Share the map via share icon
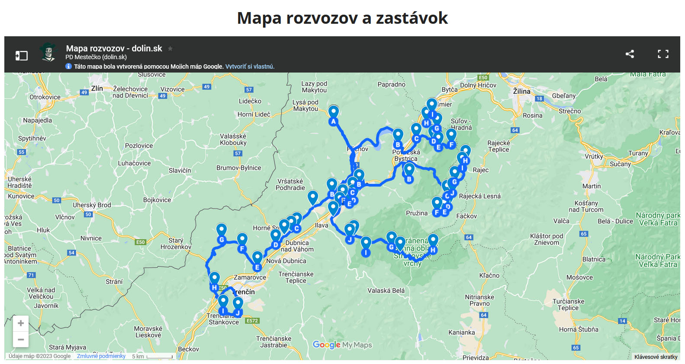Image resolution: width=685 pixels, height=364 pixels. click(630, 54)
